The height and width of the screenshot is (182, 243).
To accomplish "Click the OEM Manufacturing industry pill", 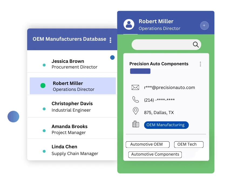I will pyautogui.click(x=166, y=125).
